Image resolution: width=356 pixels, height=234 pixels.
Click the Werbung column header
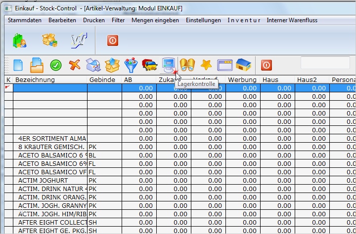click(243, 80)
